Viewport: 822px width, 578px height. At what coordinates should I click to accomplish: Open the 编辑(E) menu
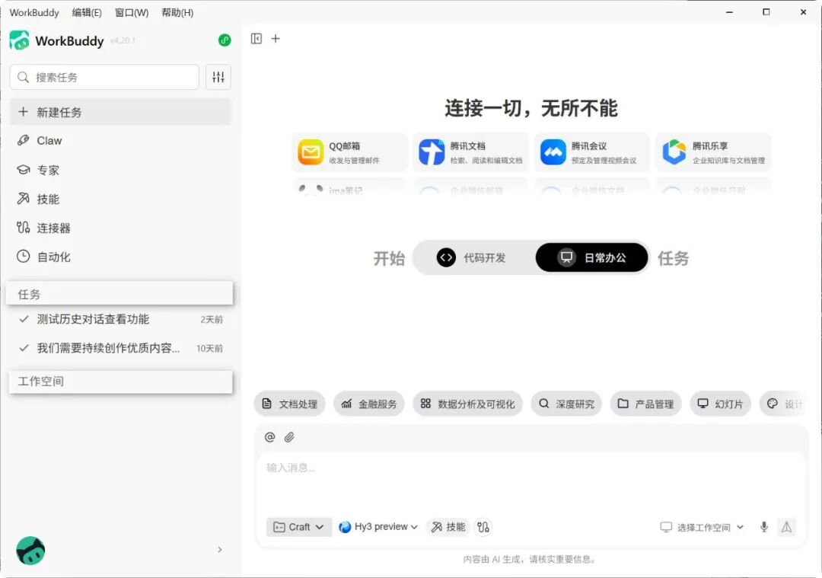87,13
